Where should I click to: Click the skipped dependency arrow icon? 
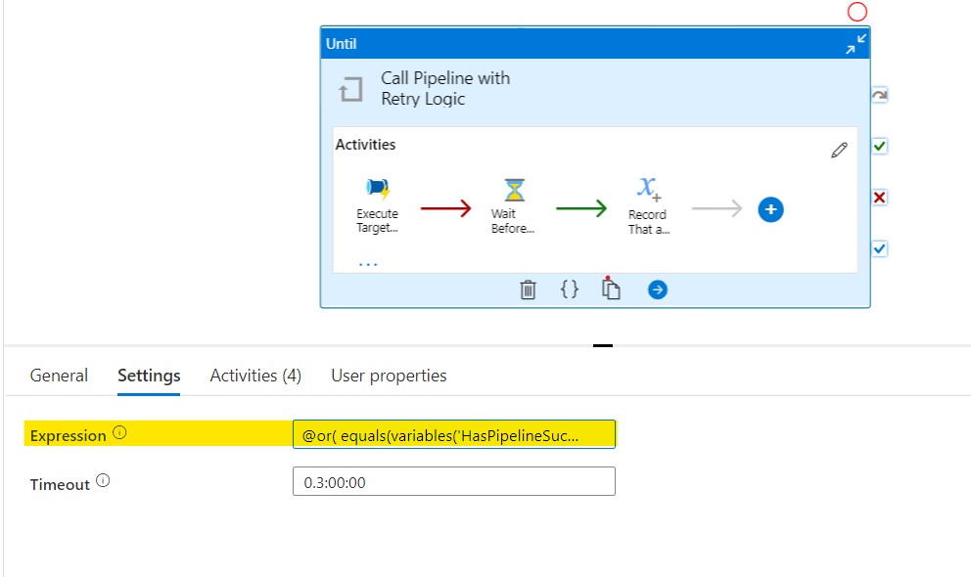tap(879, 95)
